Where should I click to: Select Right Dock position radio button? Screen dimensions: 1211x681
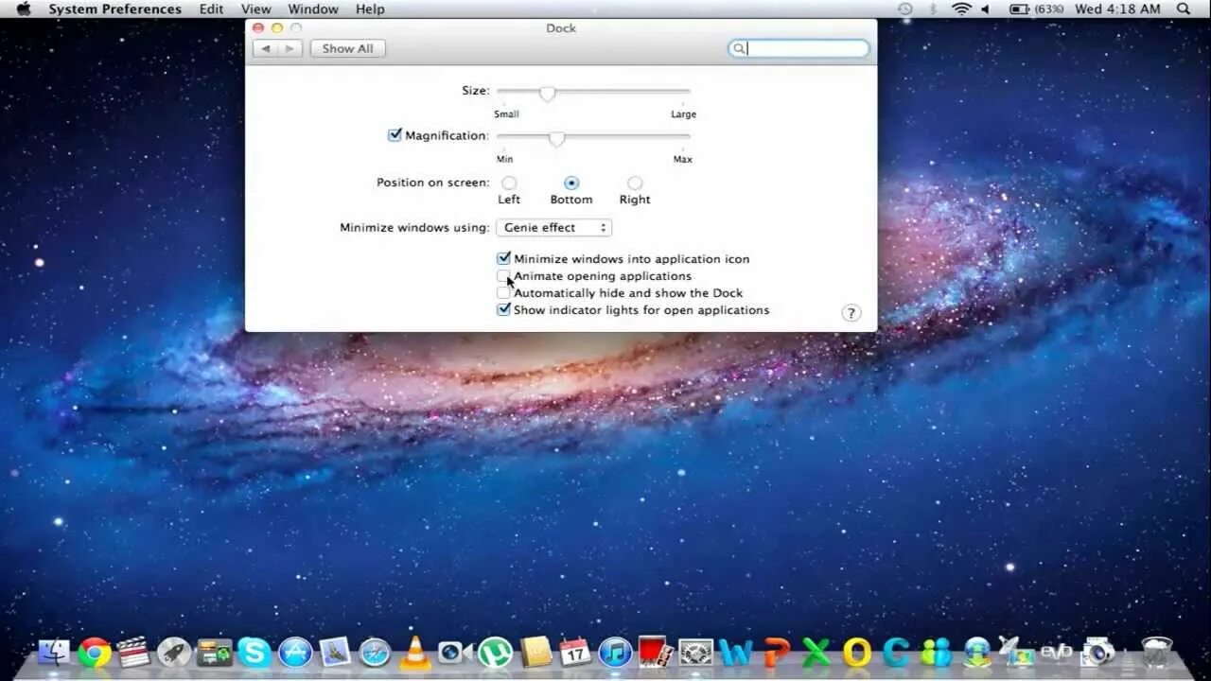point(635,183)
